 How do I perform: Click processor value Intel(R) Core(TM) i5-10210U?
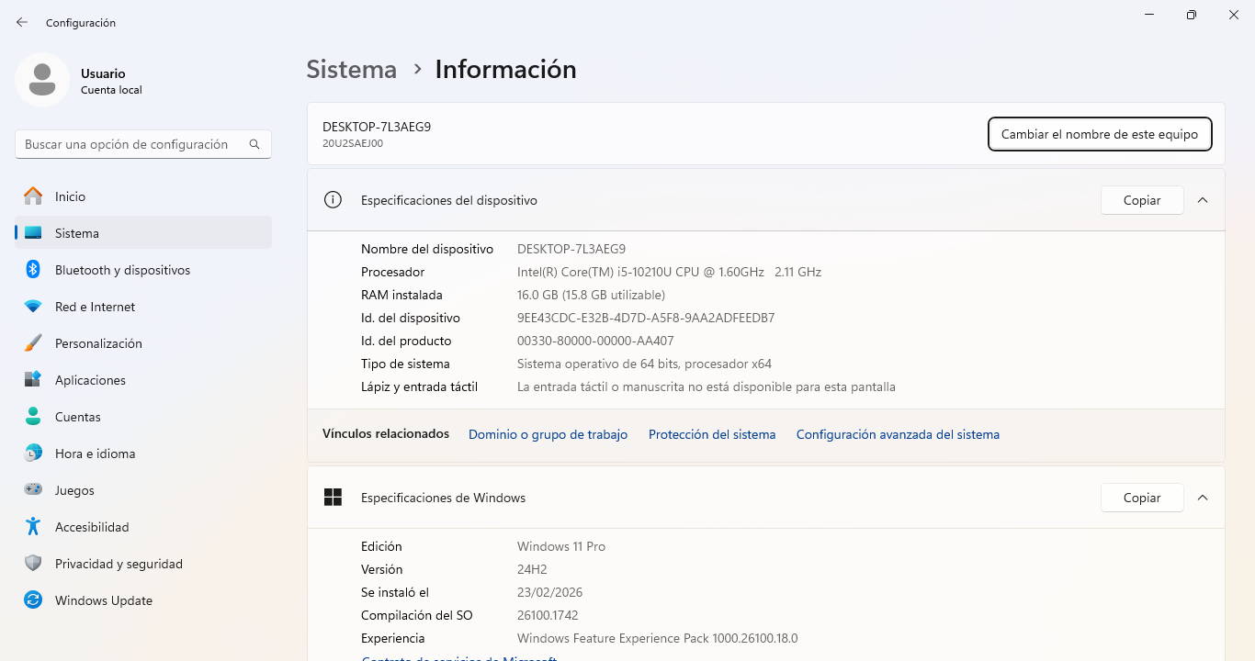669,272
